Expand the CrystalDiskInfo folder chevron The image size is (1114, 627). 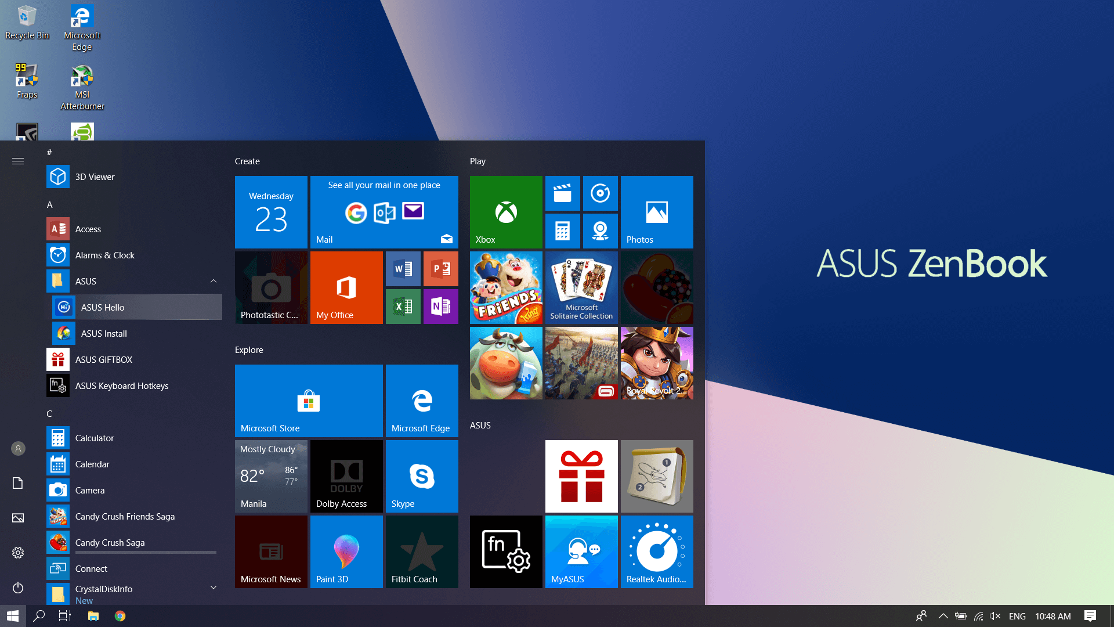pos(214,588)
